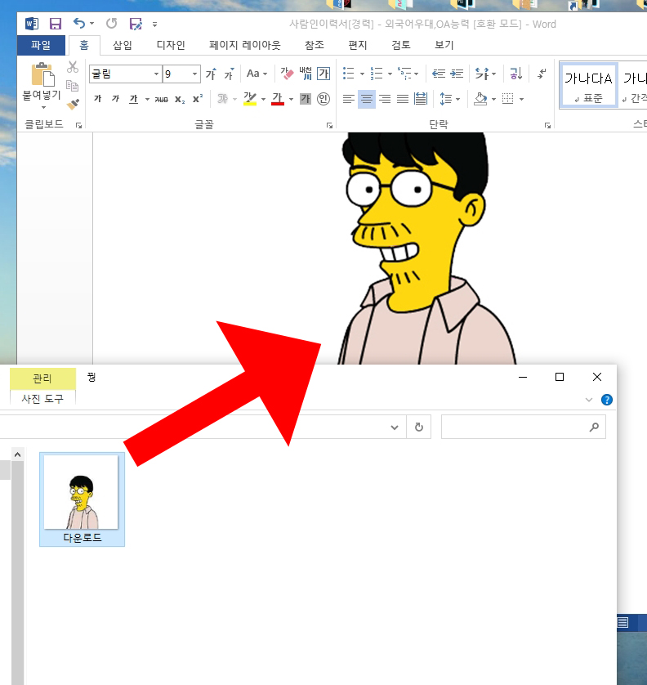Align text left
This screenshot has height=685, width=647.
click(x=348, y=99)
